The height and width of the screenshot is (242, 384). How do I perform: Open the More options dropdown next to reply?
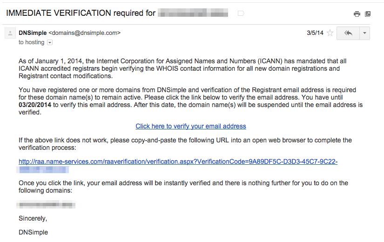(364, 33)
